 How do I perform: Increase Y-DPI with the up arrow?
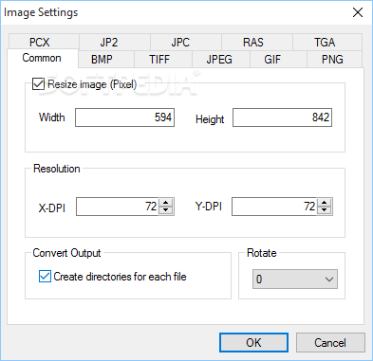pyautogui.click(x=325, y=202)
